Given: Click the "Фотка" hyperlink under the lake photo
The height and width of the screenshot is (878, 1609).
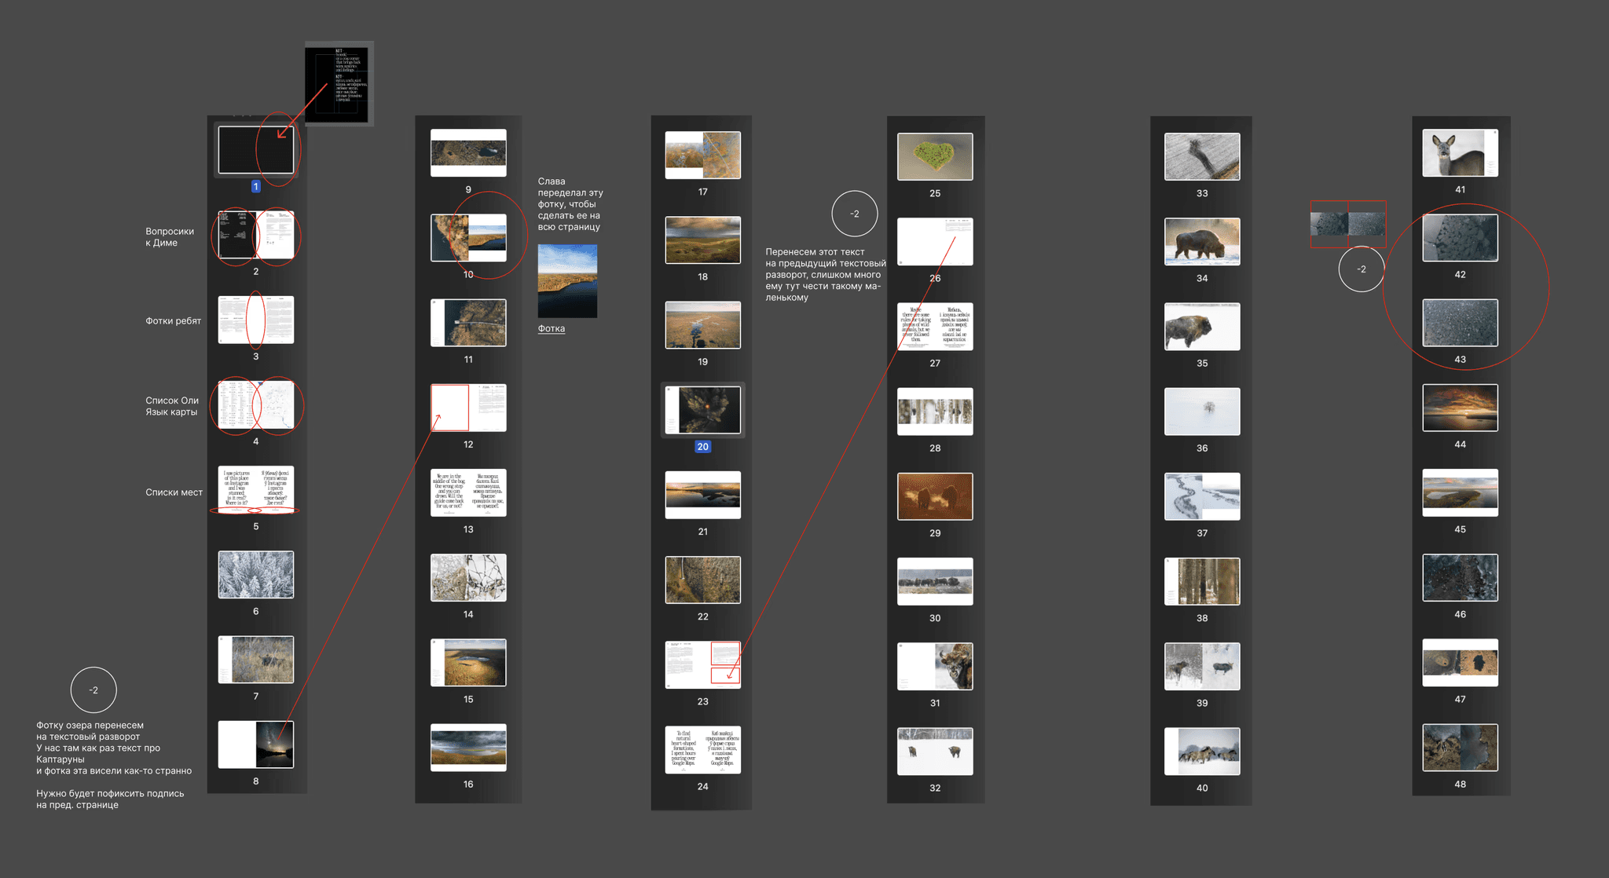Looking at the screenshot, I should point(551,328).
